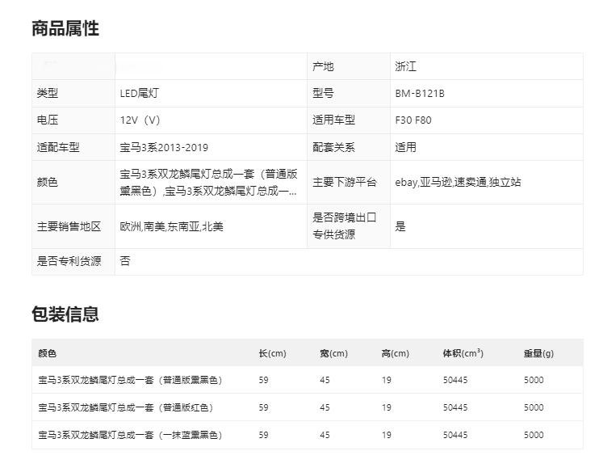
Task: Click the 宝马3系2013-2019 compatible model value
Action: (164, 148)
